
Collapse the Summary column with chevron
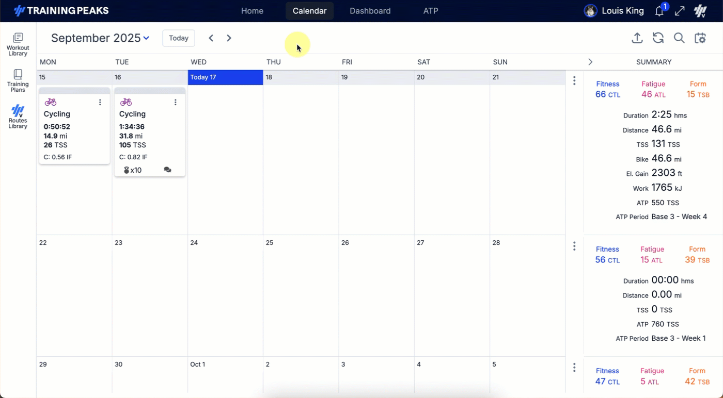590,62
